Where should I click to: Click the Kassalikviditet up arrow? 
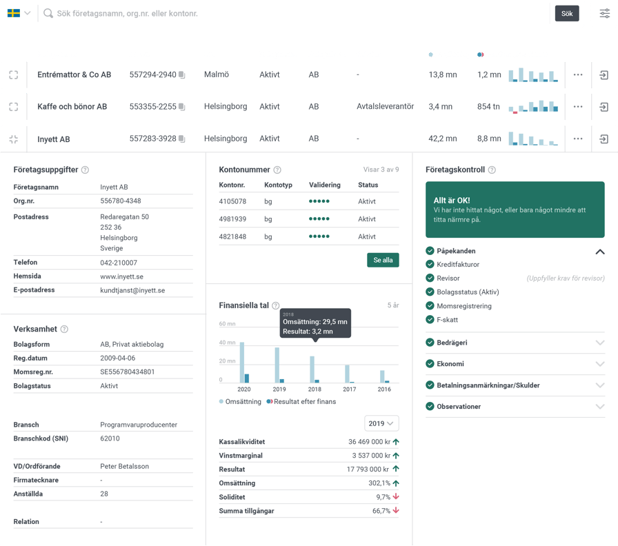(x=396, y=442)
